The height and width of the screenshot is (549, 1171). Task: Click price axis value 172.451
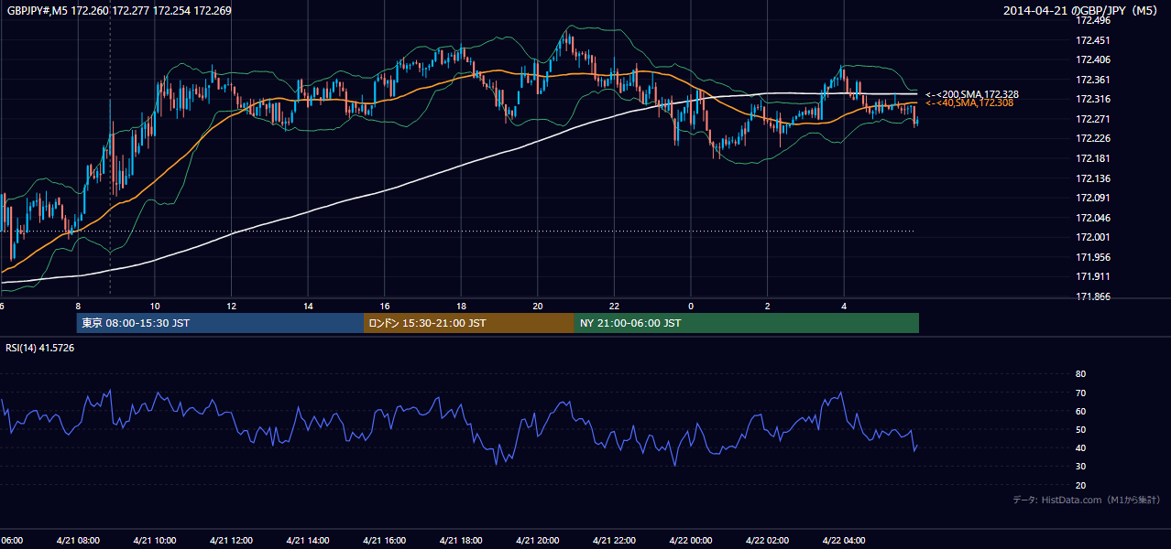tap(1094, 40)
